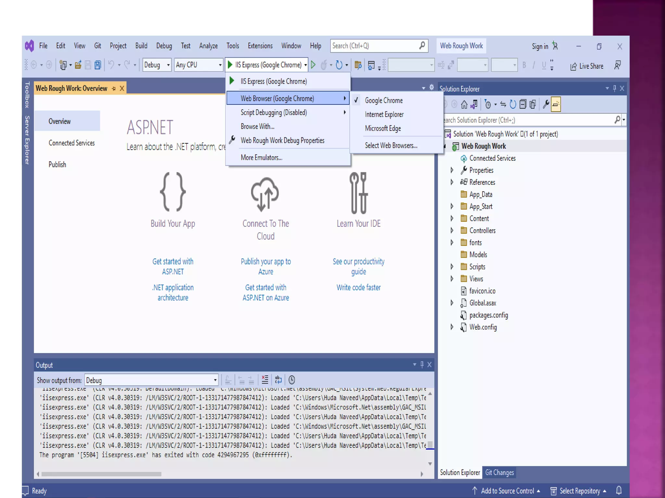
Task: Select Publish in Overview side navigation
Action: point(57,164)
